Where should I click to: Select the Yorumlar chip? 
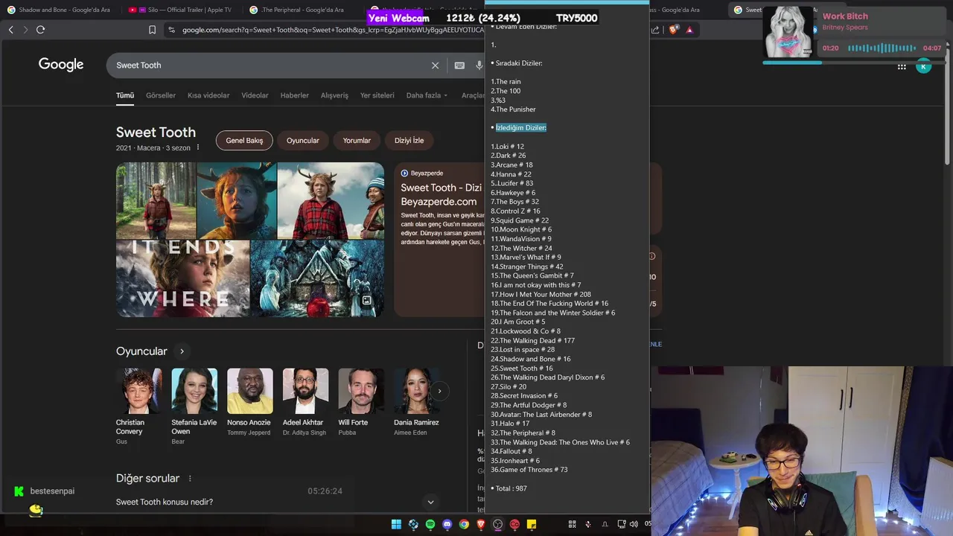point(357,141)
